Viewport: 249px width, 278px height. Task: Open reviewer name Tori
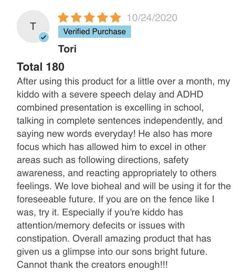[67, 49]
